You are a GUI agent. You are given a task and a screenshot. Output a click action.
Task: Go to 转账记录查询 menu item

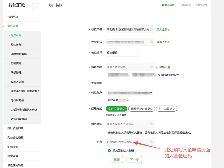[19, 119]
